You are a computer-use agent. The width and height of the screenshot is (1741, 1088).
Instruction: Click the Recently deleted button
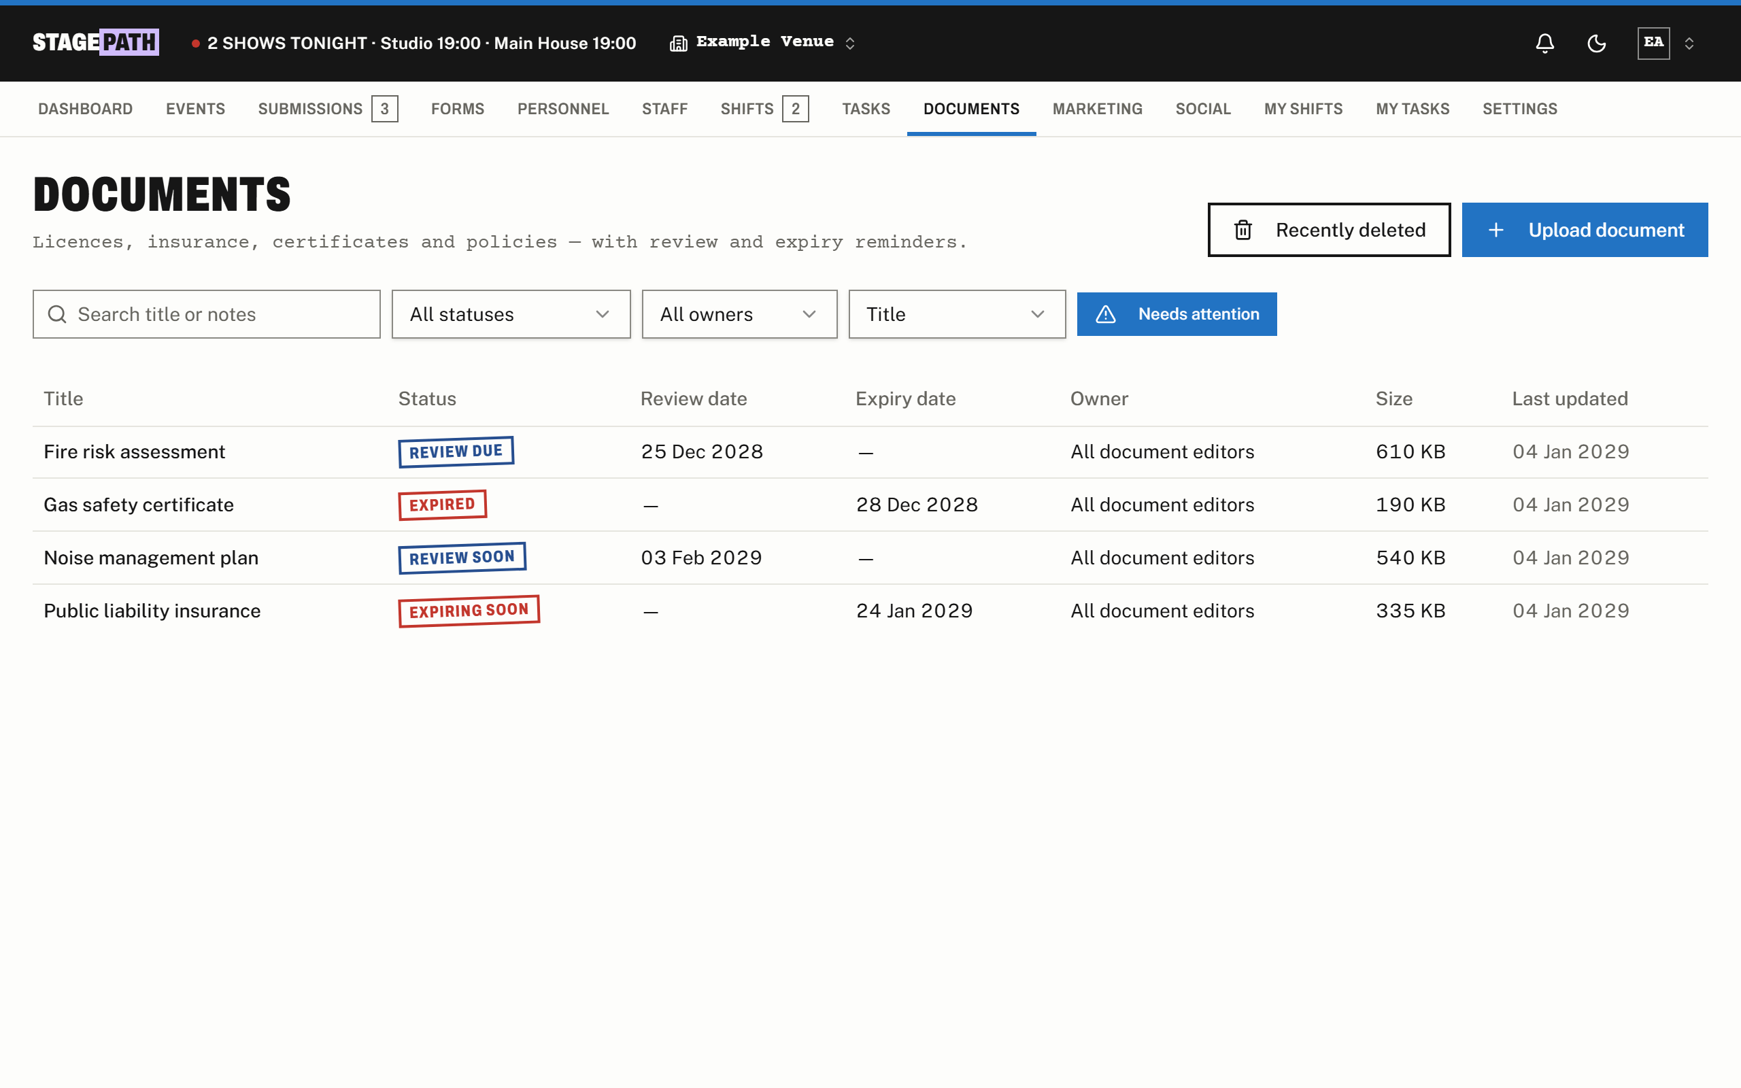(1329, 230)
